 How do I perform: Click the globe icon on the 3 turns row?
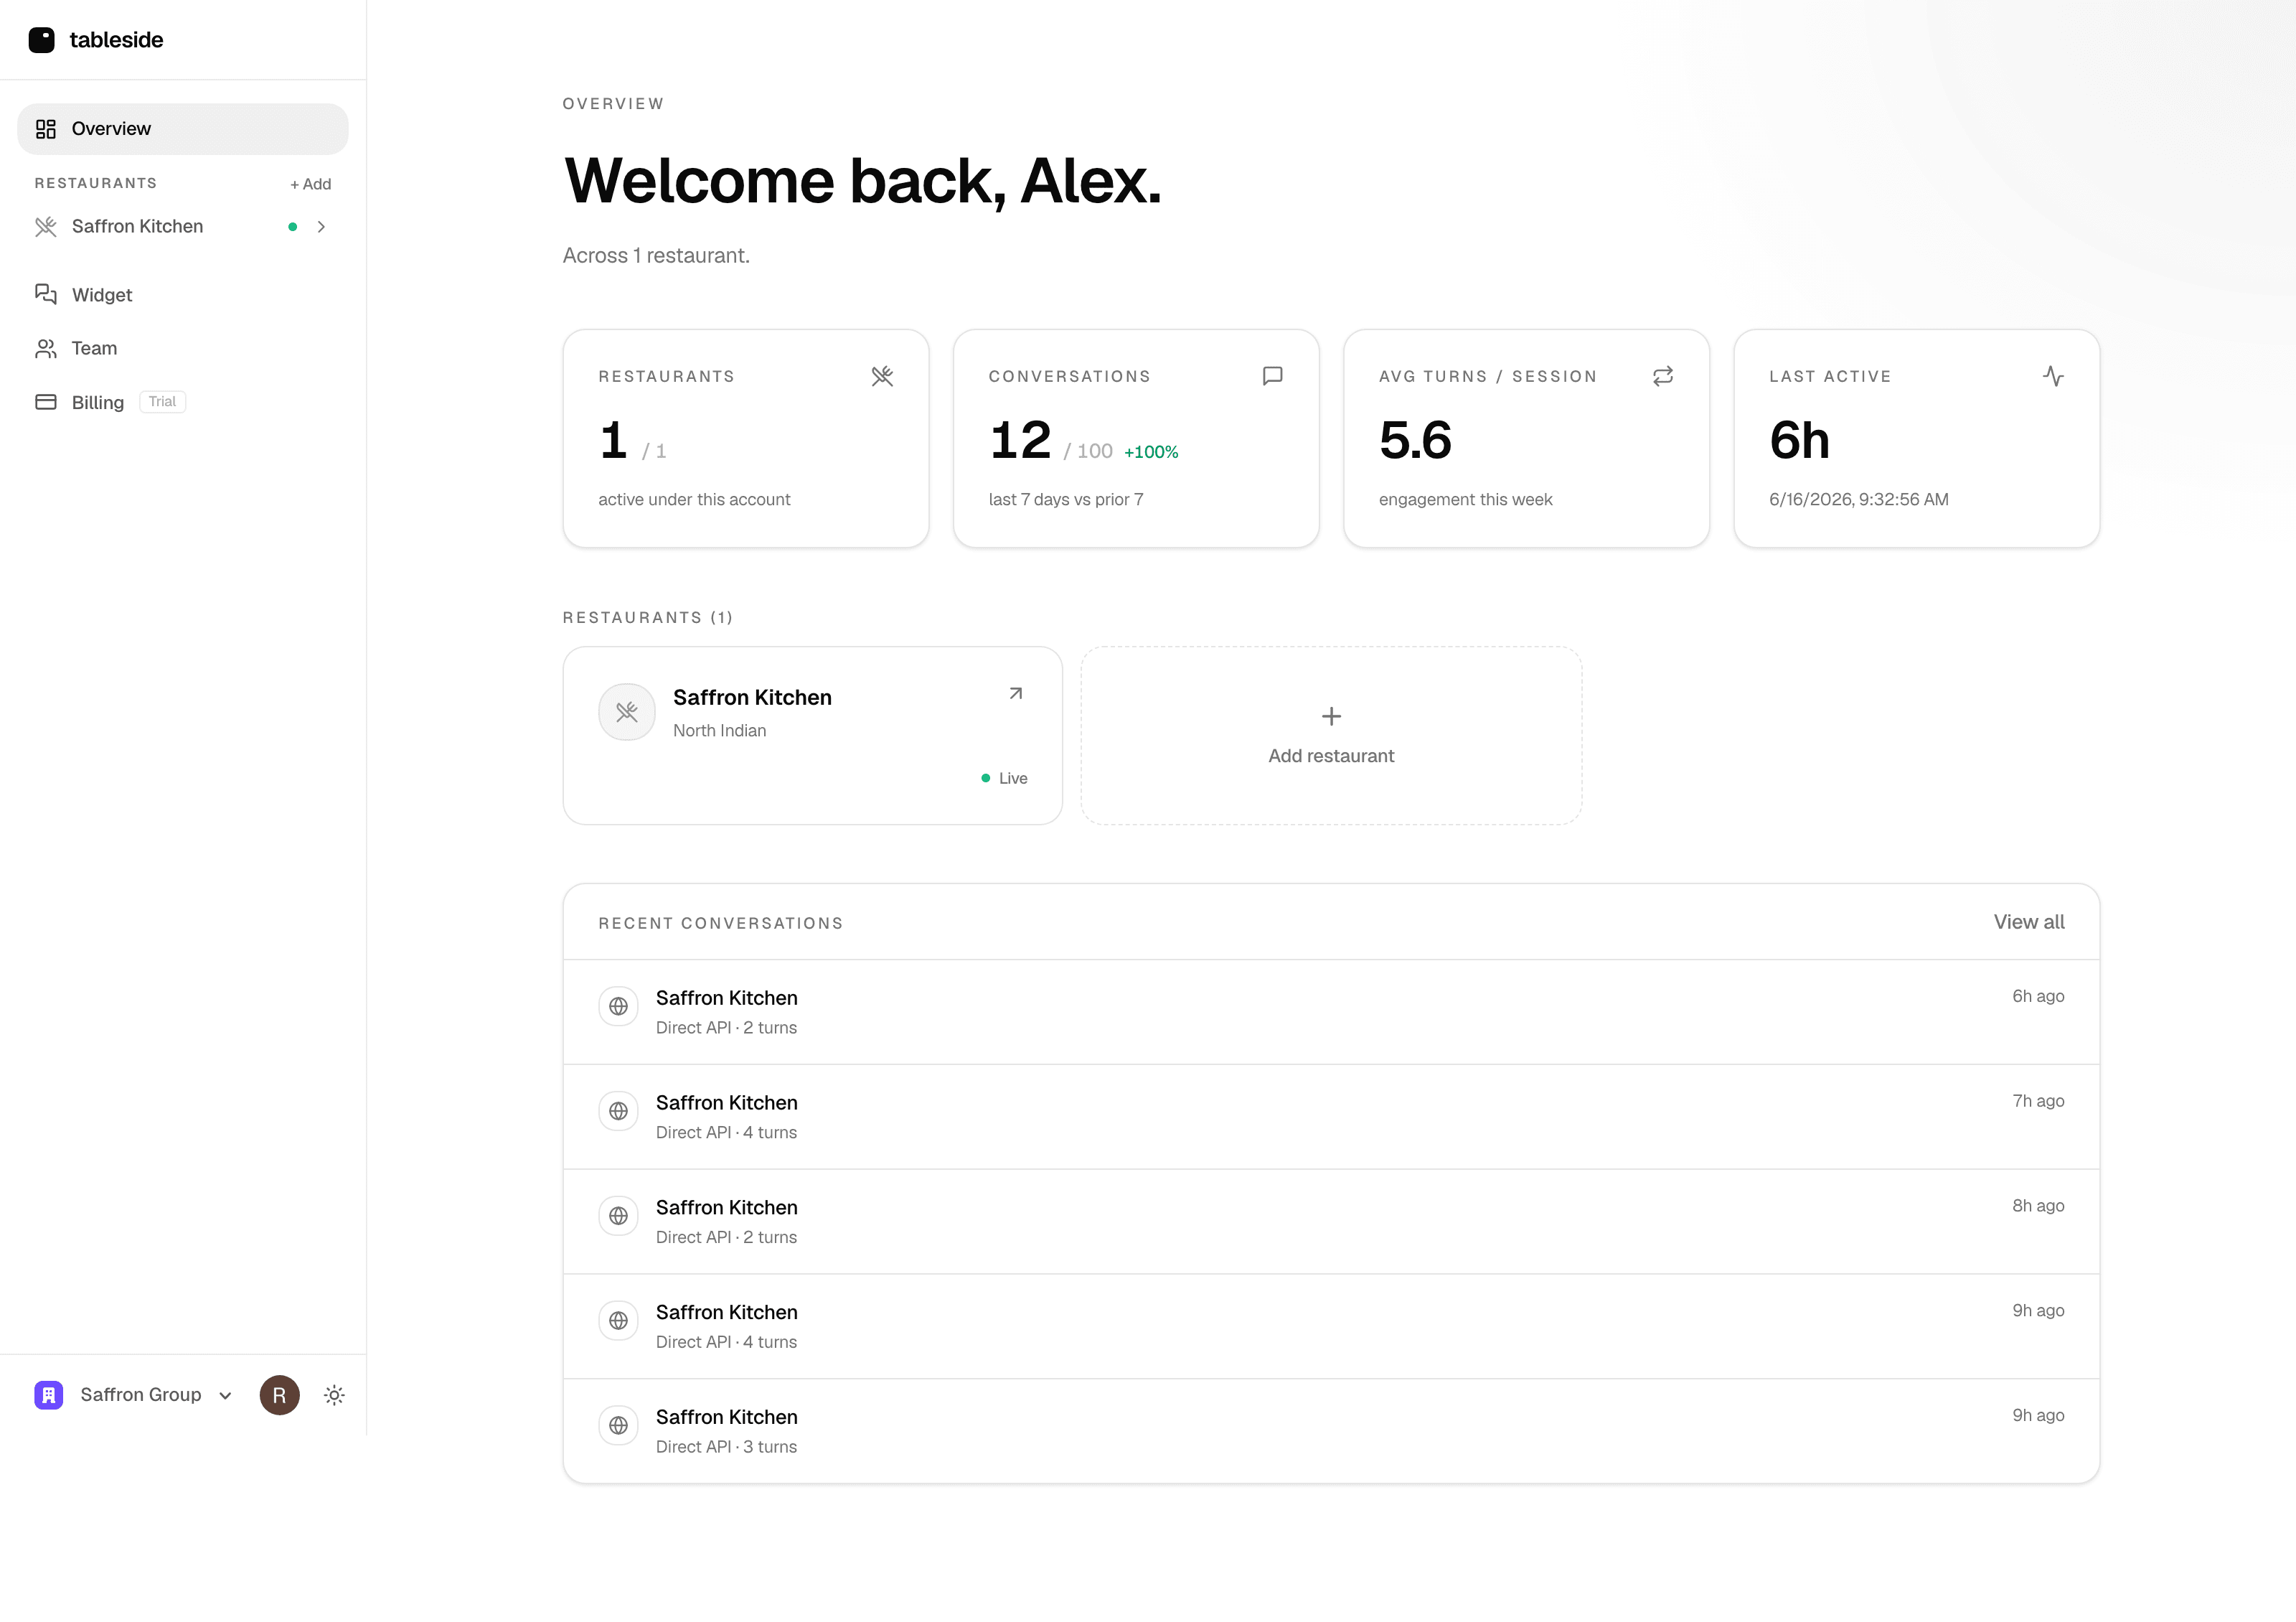618,1425
